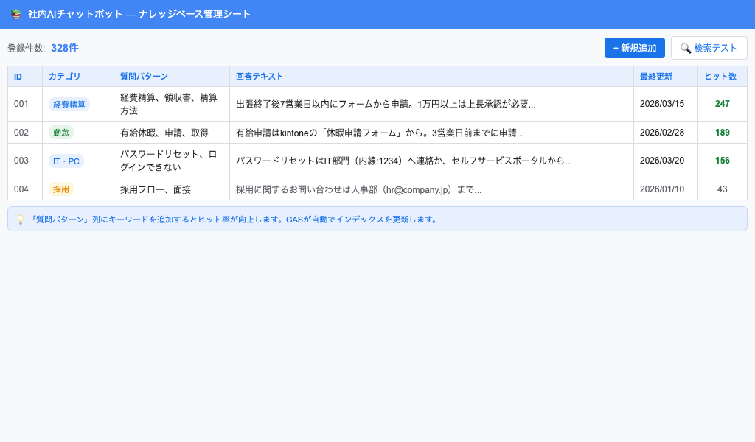Select the IT・PC category tag
This screenshot has height=442, width=755.
click(66, 161)
